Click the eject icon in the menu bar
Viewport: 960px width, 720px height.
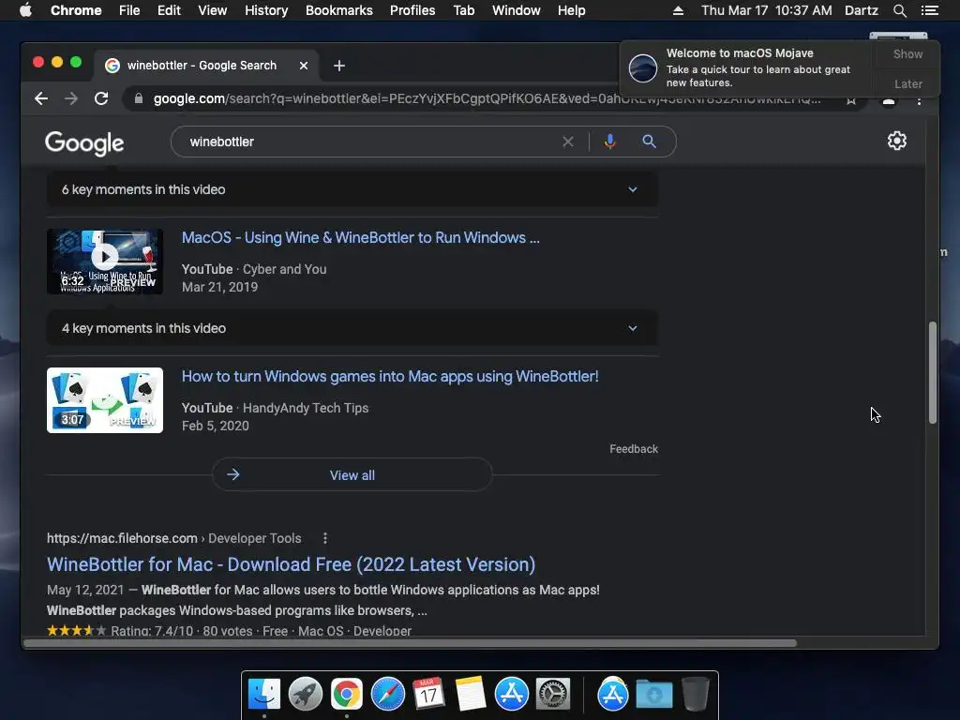pyautogui.click(x=678, y=10)
